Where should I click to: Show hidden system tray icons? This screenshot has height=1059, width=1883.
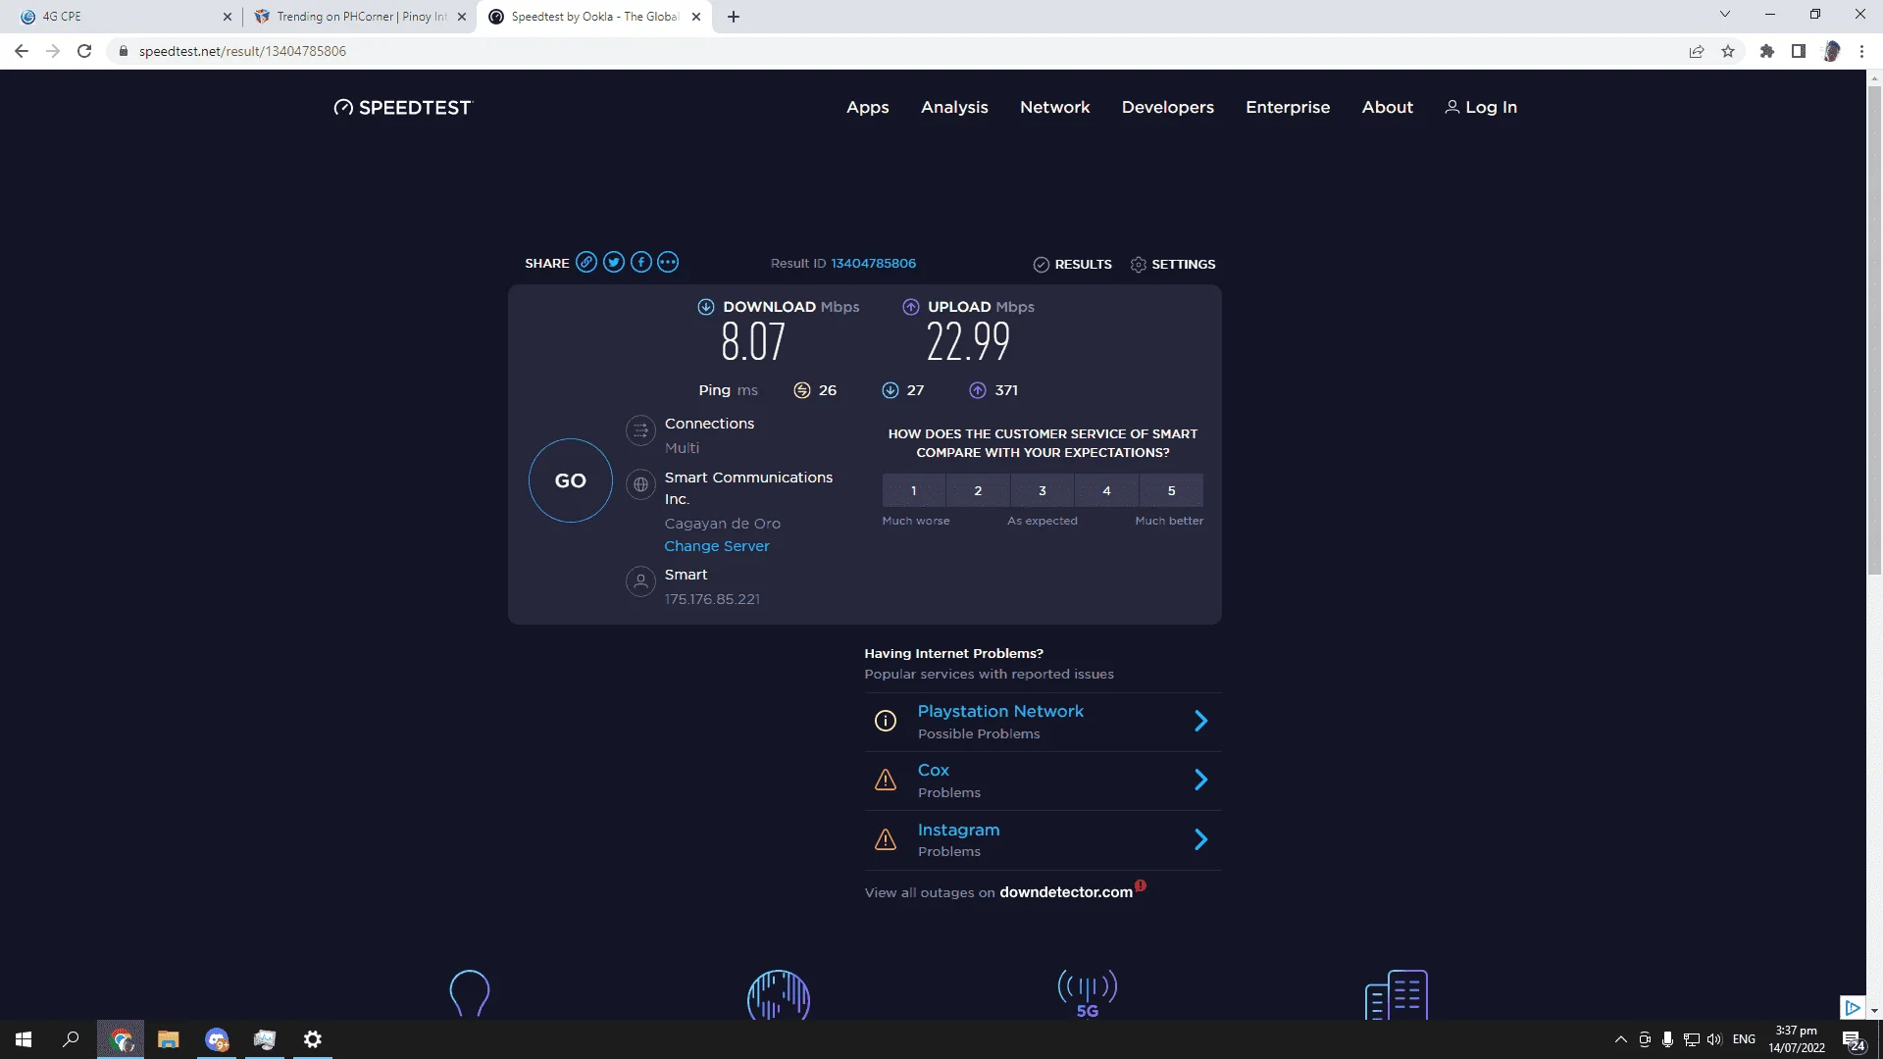(1620, 1039)
